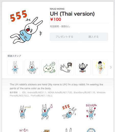
Task: Open standing UH rabbit related sticker thumbnail
Action: pos(15,67)
